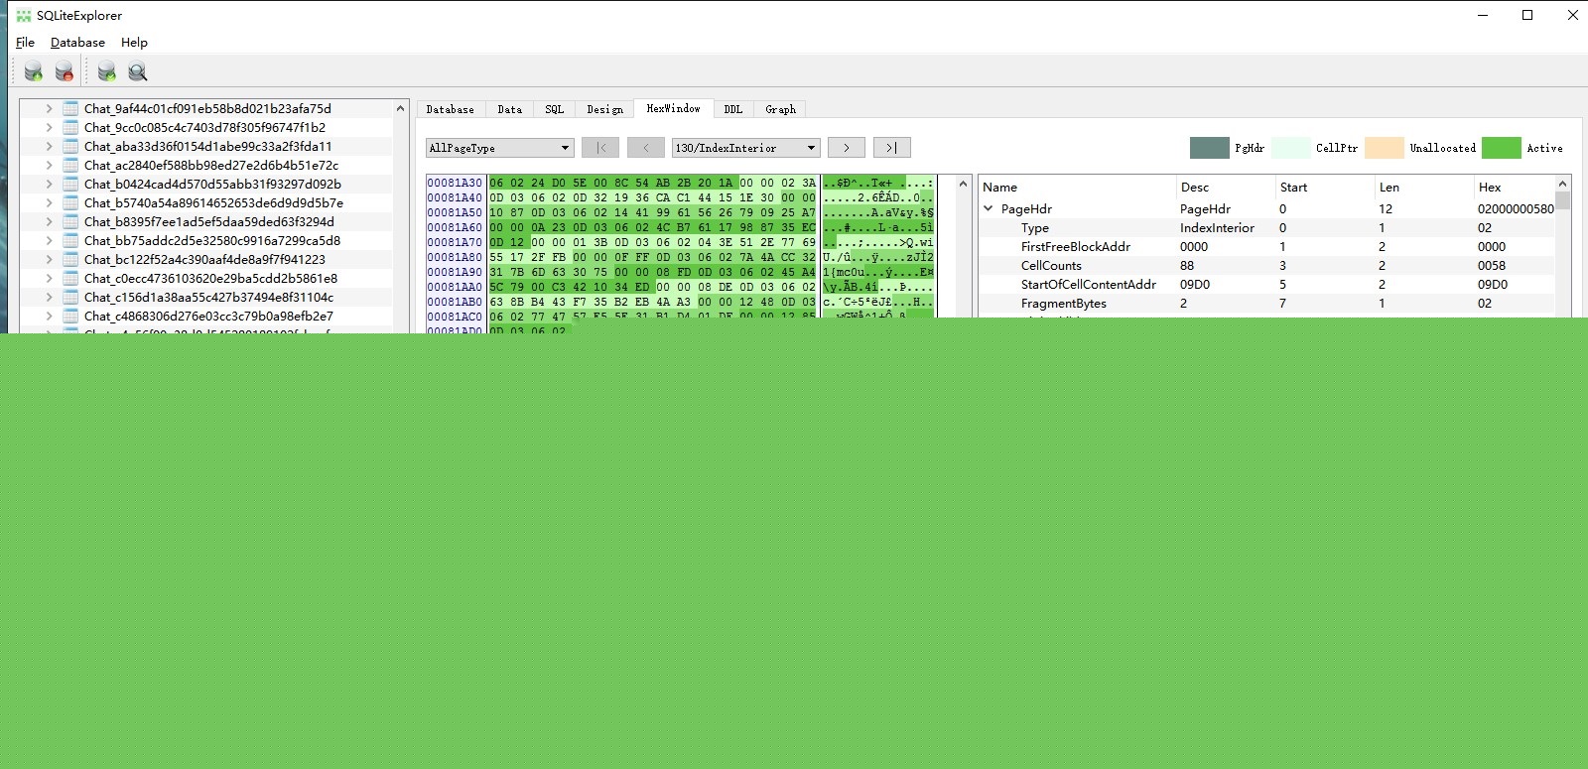Screen dimensions: 1588x769
Task: Click table icon for Chat_bc122f52a4c390aaf4de8a9f7f941223
Action: (x=70, y=260)
